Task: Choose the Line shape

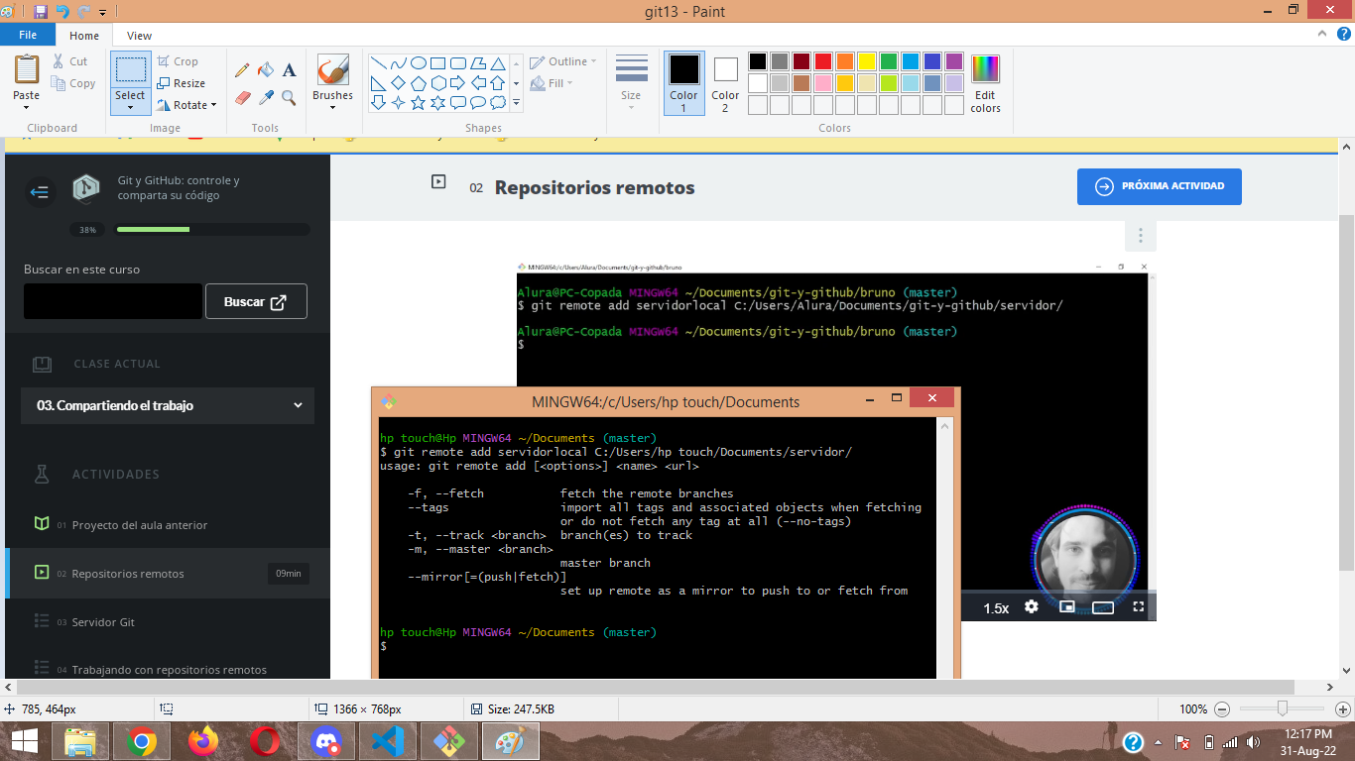Action: (x=378, y=62)
